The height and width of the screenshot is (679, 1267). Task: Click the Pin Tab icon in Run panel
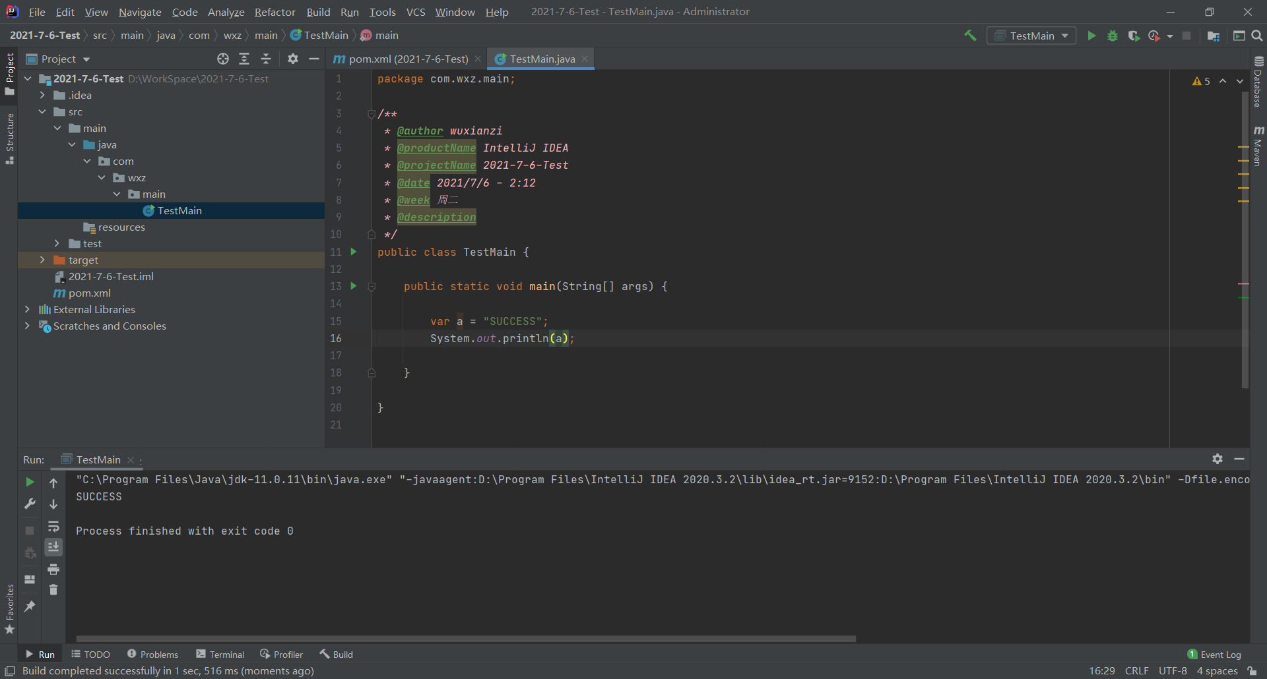[30, 606]
